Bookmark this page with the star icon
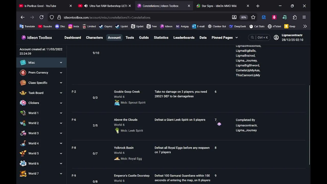Screen dimensions: 327x184 pos(253,17)
